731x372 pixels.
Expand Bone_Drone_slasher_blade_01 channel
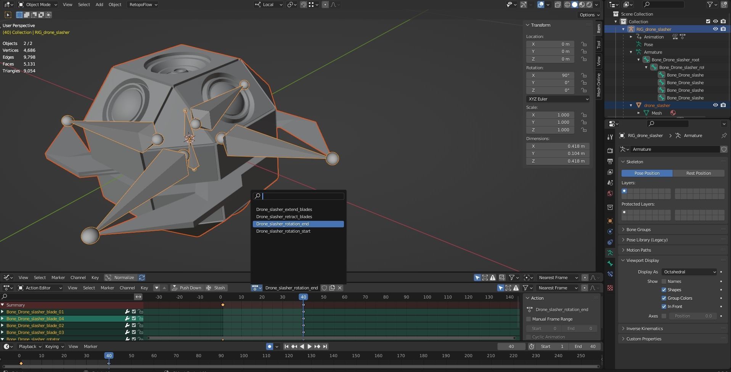[3, 312]
